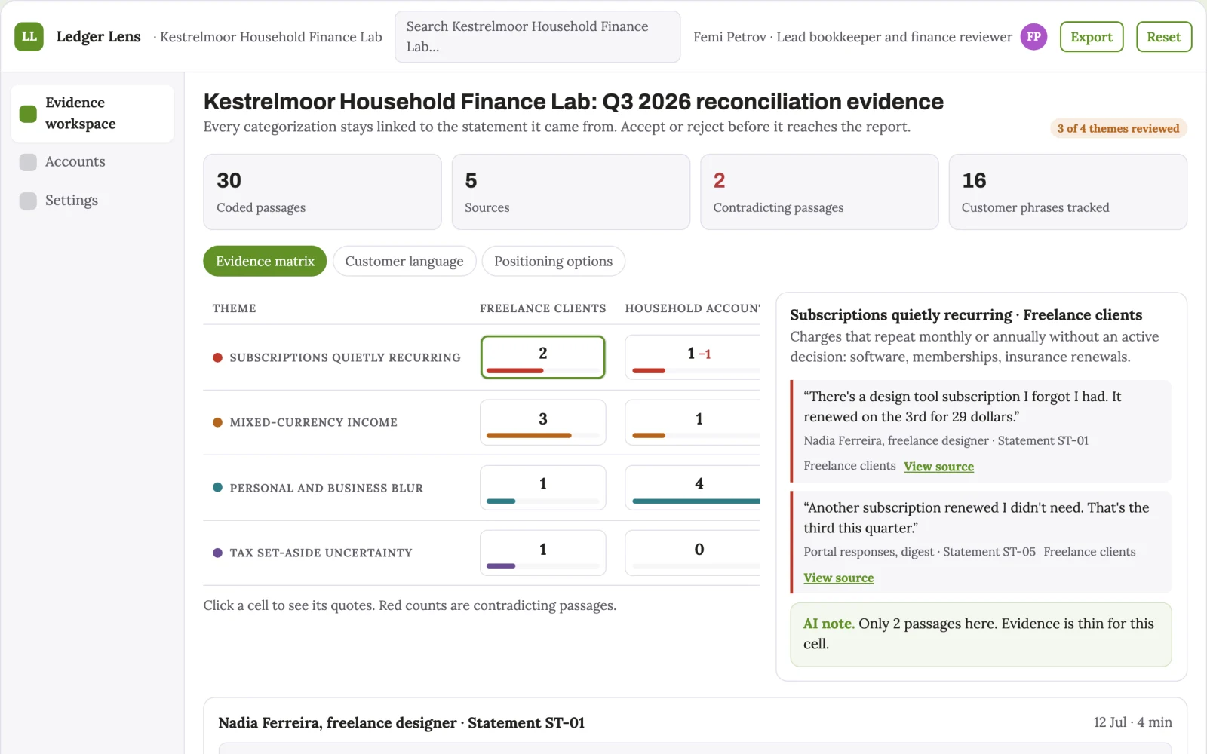Click the teal dot beside Personal and business blur

(x=217, y=488)
